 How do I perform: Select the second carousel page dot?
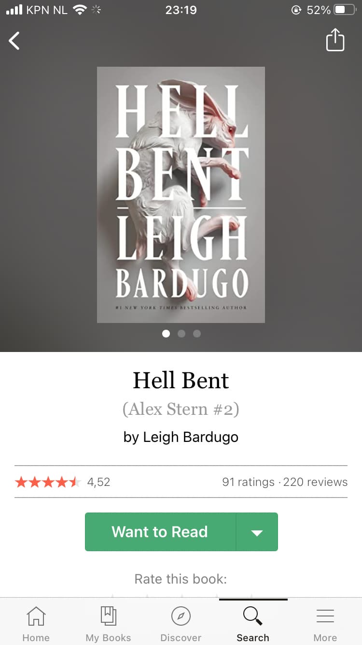coord(181,334)
